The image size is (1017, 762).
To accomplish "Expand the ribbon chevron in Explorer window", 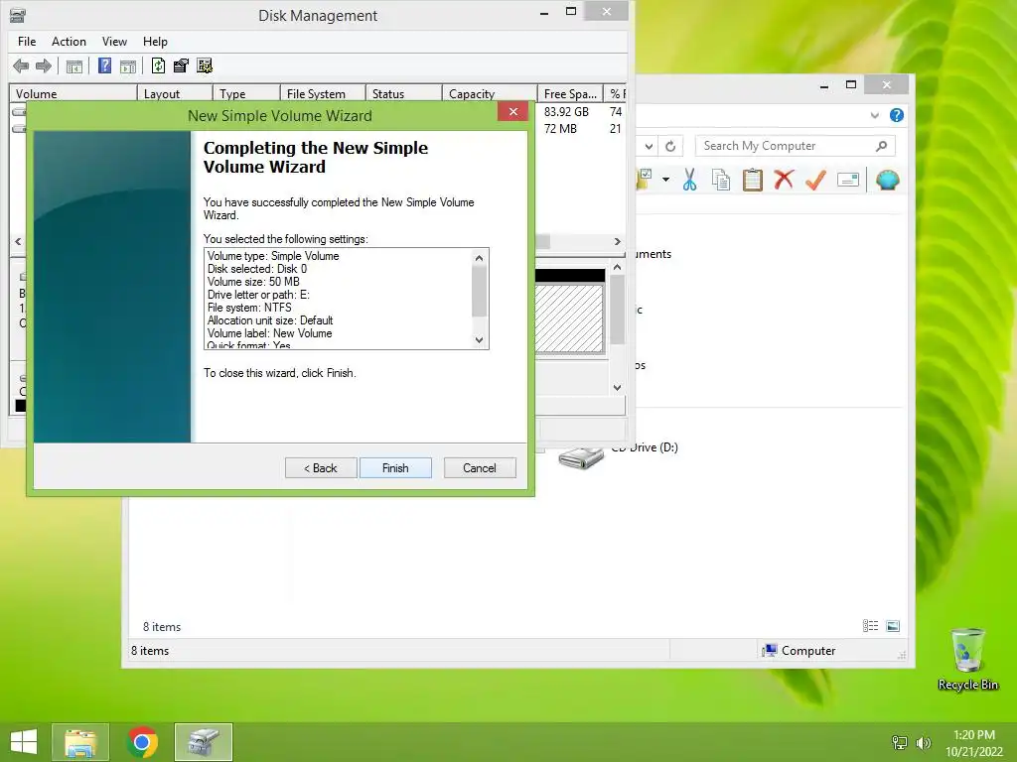I will [874, 115].
